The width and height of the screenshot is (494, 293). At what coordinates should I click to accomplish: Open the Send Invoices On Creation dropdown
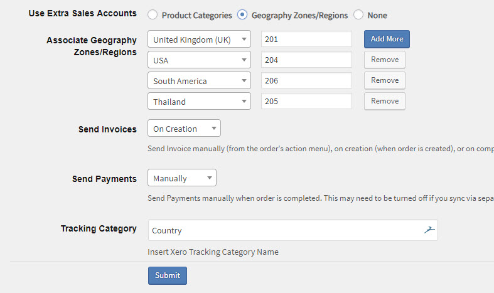pos(184,128)
